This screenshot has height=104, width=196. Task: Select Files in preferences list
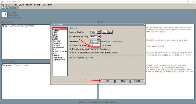(x=60, y=33)
